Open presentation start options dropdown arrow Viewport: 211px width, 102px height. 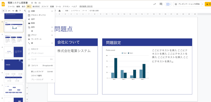[x=203, y=4]
